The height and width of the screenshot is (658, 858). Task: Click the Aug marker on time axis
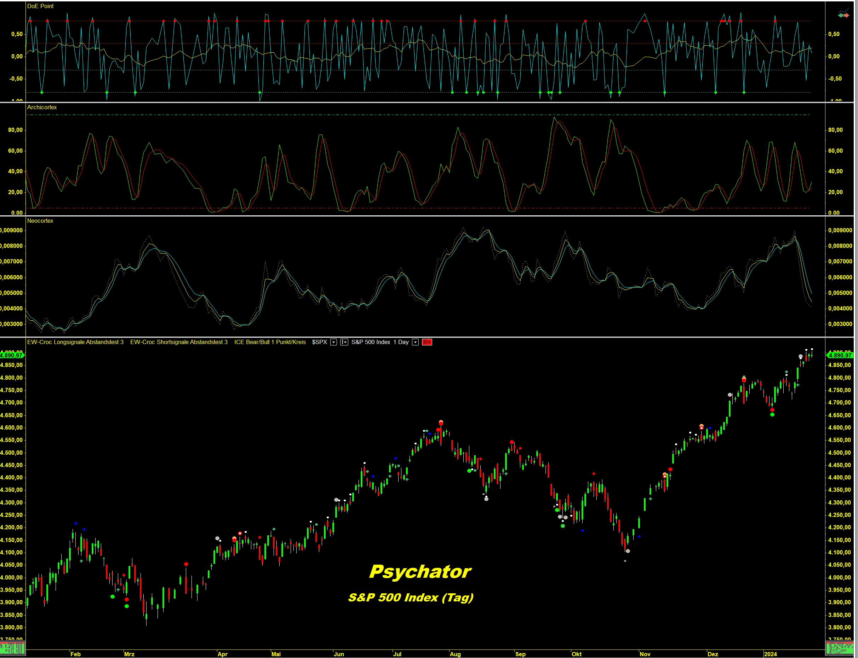(455, 654)
